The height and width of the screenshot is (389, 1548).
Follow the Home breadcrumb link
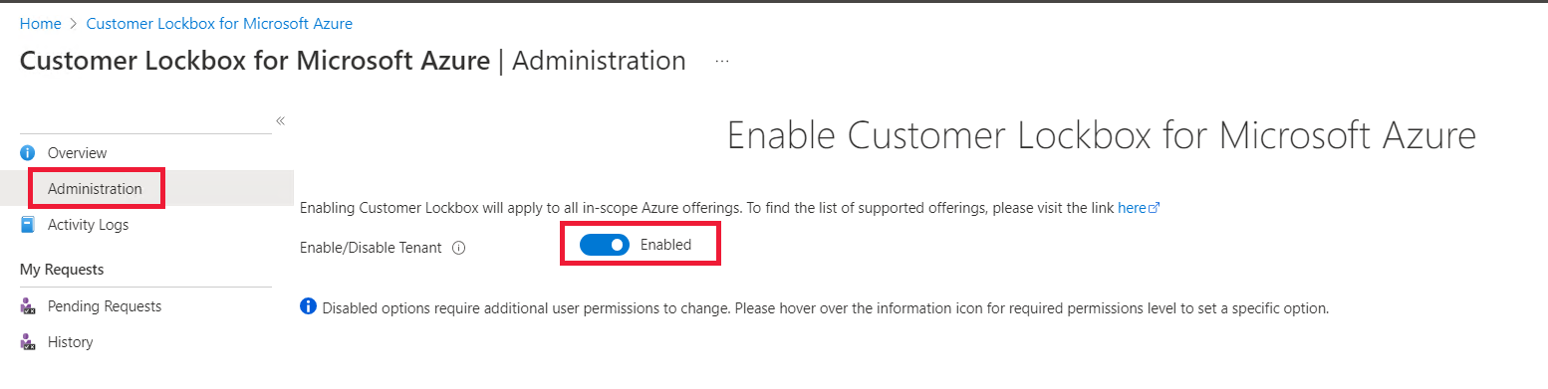click(40, 24)
